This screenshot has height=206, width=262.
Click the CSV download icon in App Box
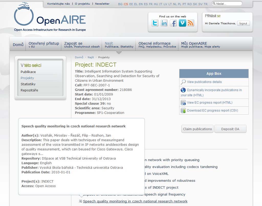click(x=183, y=110)
